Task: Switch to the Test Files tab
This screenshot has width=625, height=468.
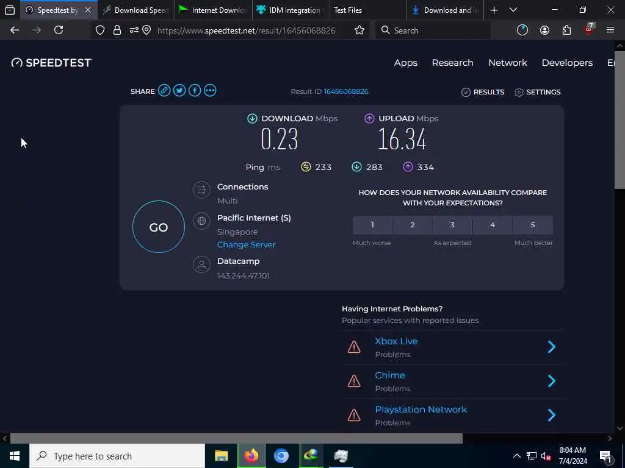Action: tap(368, 10)
